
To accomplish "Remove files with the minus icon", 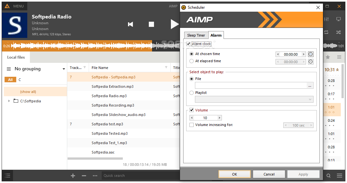I will coord(84,176).
